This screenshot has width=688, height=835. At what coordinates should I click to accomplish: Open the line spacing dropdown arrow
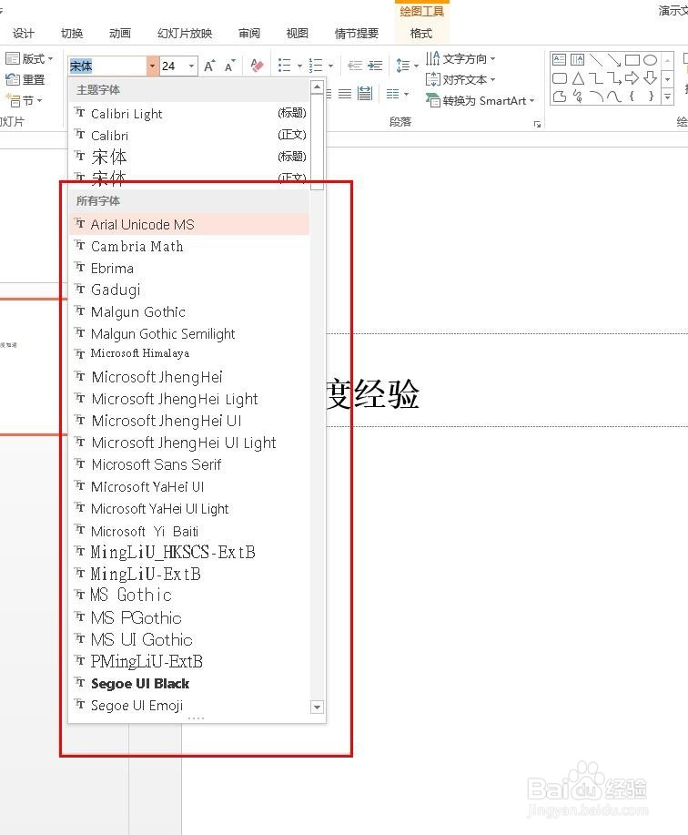coord(416,66)
